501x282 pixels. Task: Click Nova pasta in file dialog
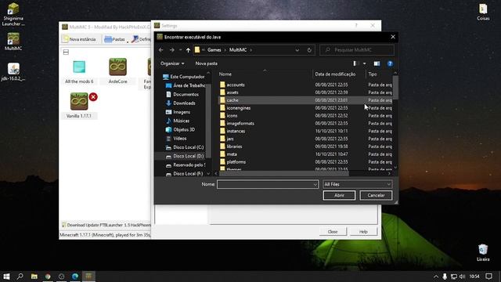pyautogui.click(x=206, y=63)
